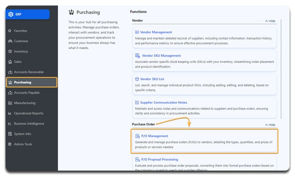Open the Vendor Management function

(x=156, y=32)
